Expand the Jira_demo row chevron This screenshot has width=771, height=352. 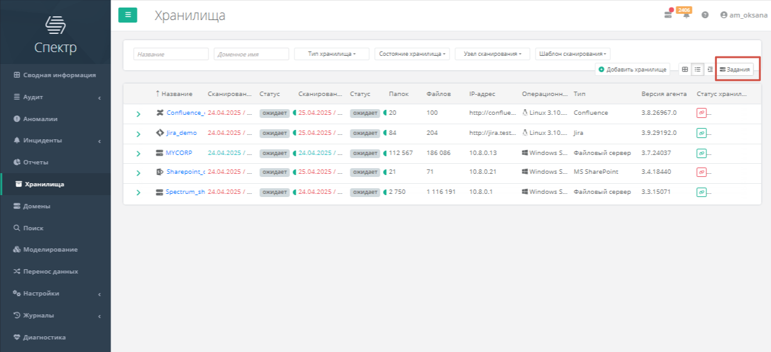(138, 134)
